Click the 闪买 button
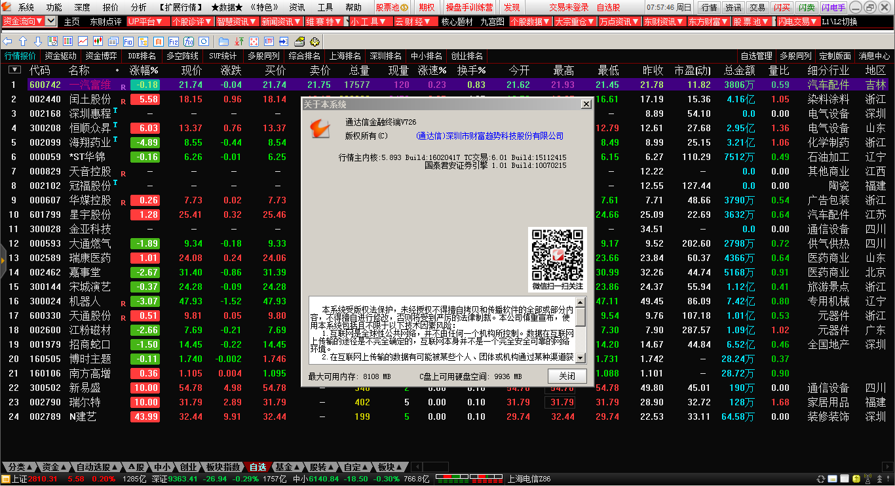The height and width of the screenshot is (486, 895). [x=782, y=7]
